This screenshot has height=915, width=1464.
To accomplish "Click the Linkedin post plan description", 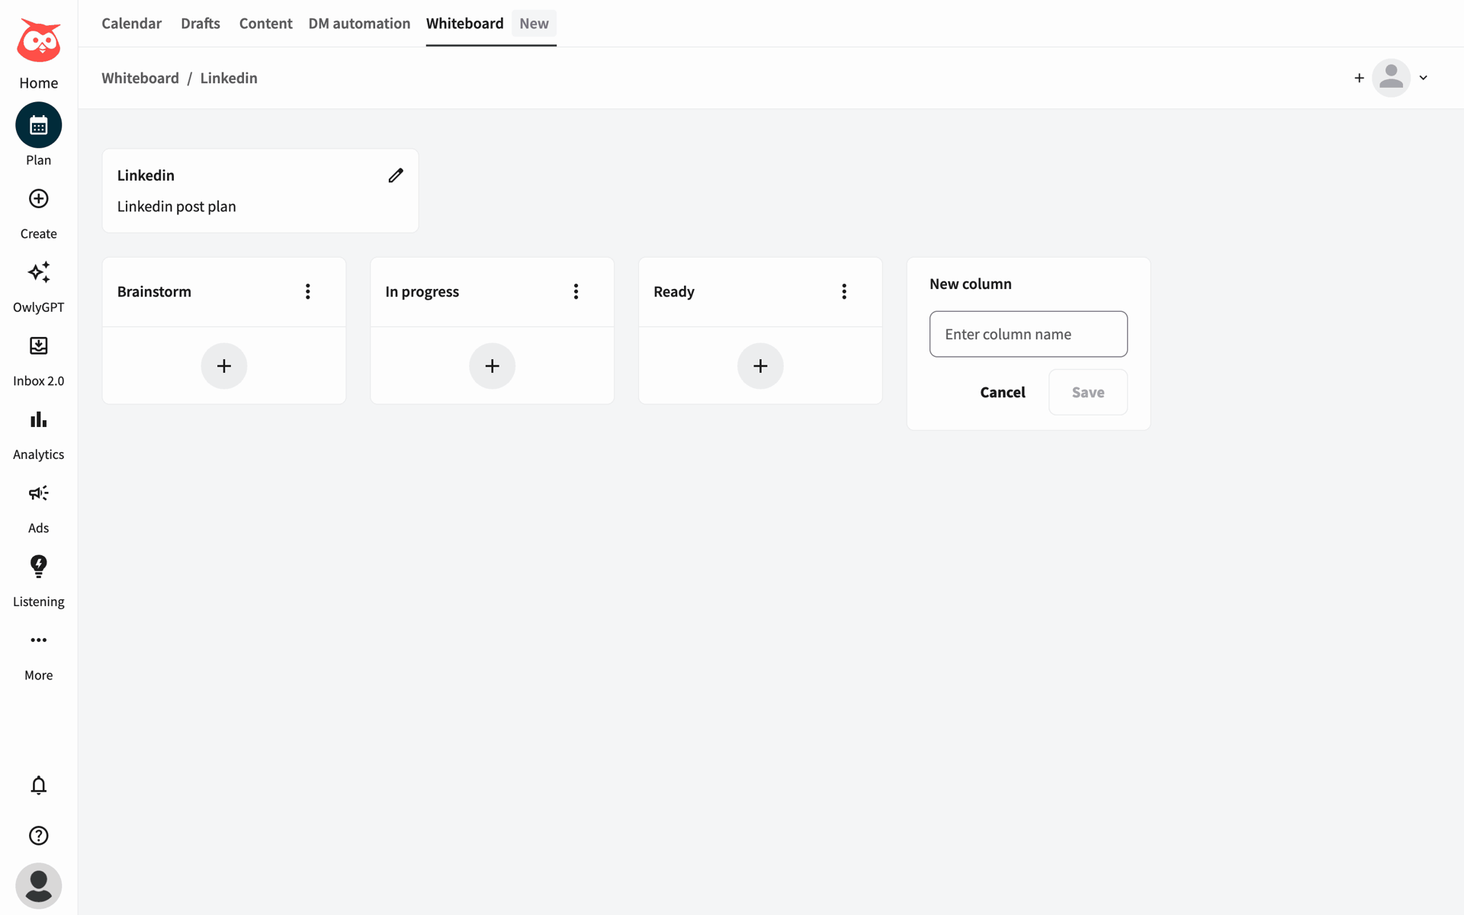I will (177, 207).
